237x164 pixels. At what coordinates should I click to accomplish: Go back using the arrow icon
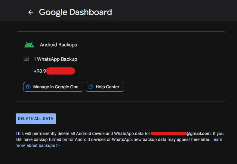point(31,12)
